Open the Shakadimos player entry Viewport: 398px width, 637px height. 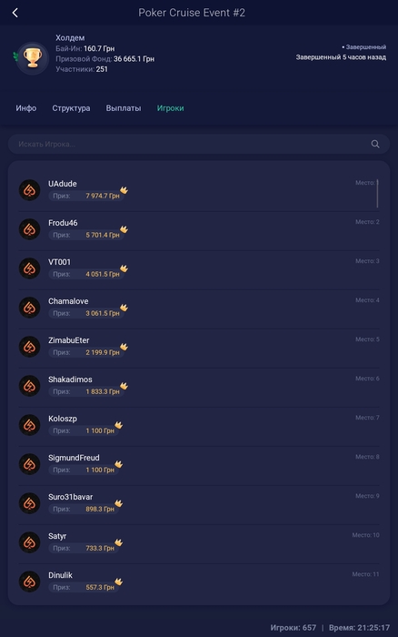pyautogui.click(x=199, y=386)
